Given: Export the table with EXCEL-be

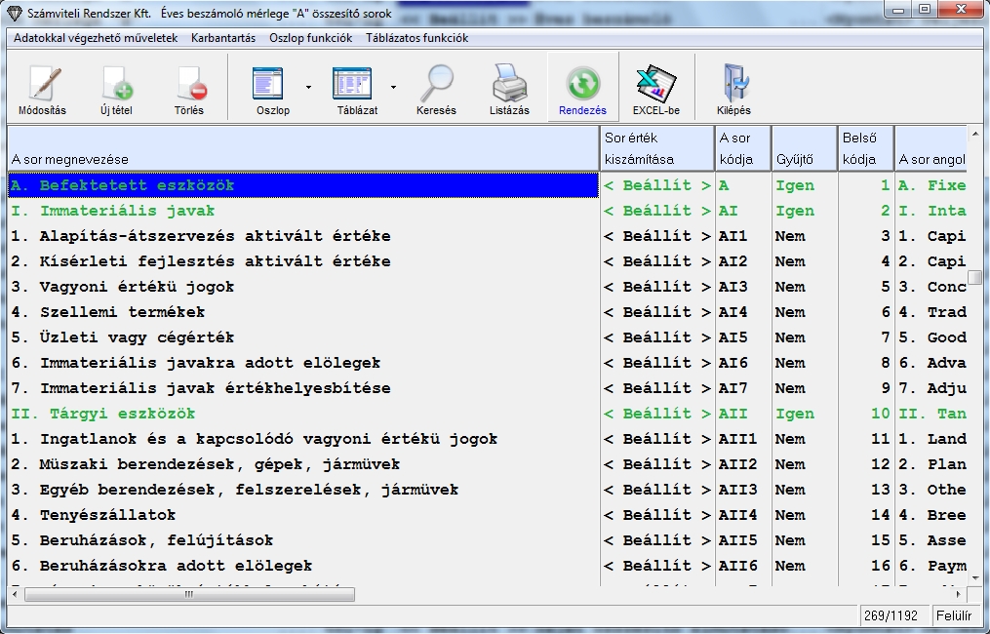Looking at the screenshot, I should 655,88.
